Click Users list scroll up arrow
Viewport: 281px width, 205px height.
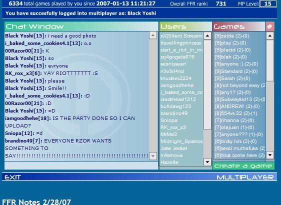tap(207, 35)
